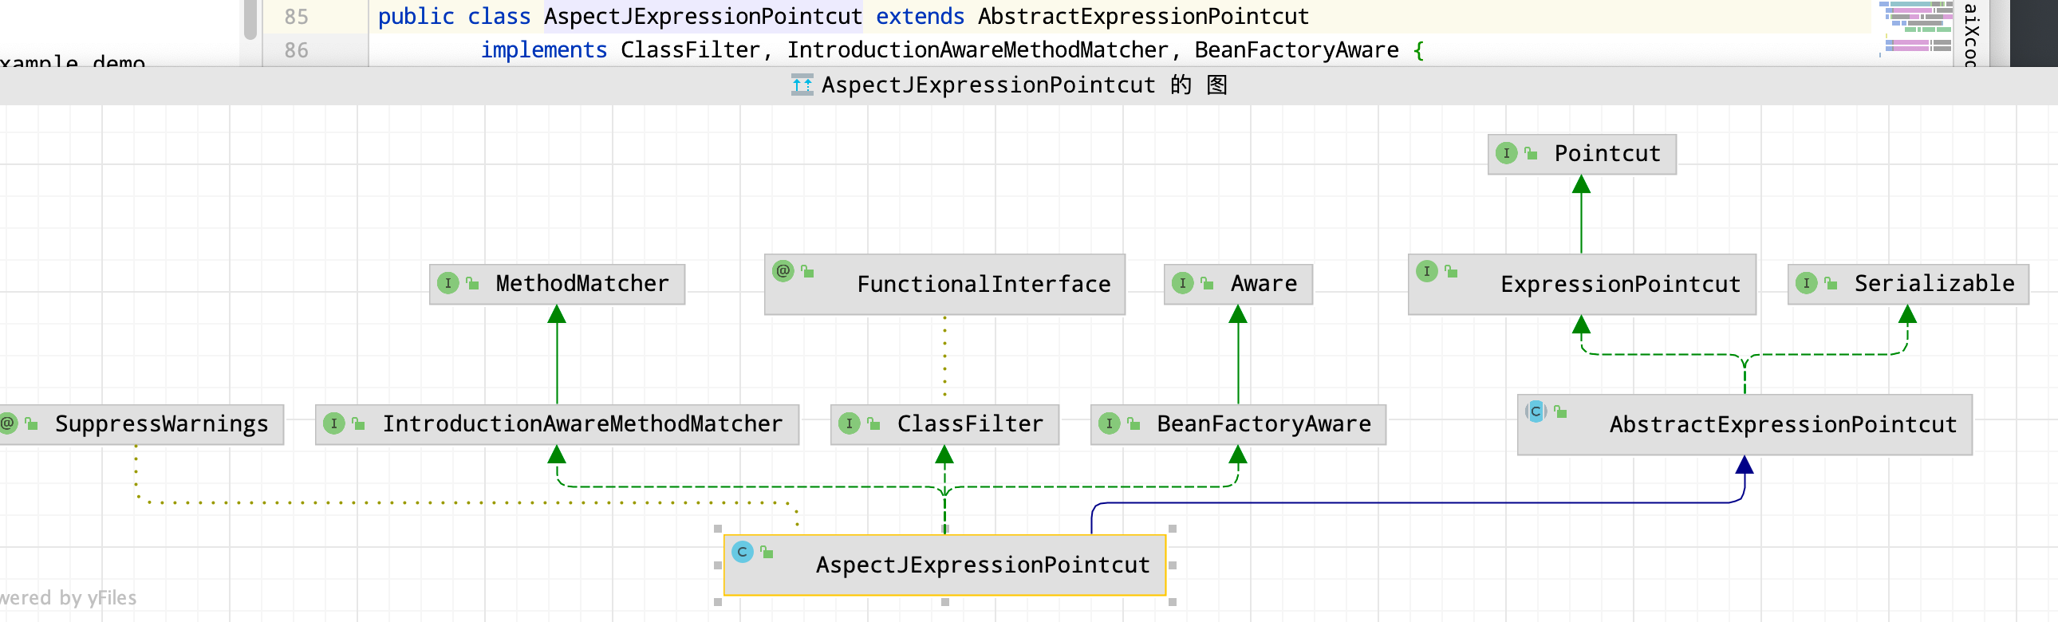The width and height of the screenshot is (2058, 622).
Task: Click line number 86 in the gutter
Action: 297,50
